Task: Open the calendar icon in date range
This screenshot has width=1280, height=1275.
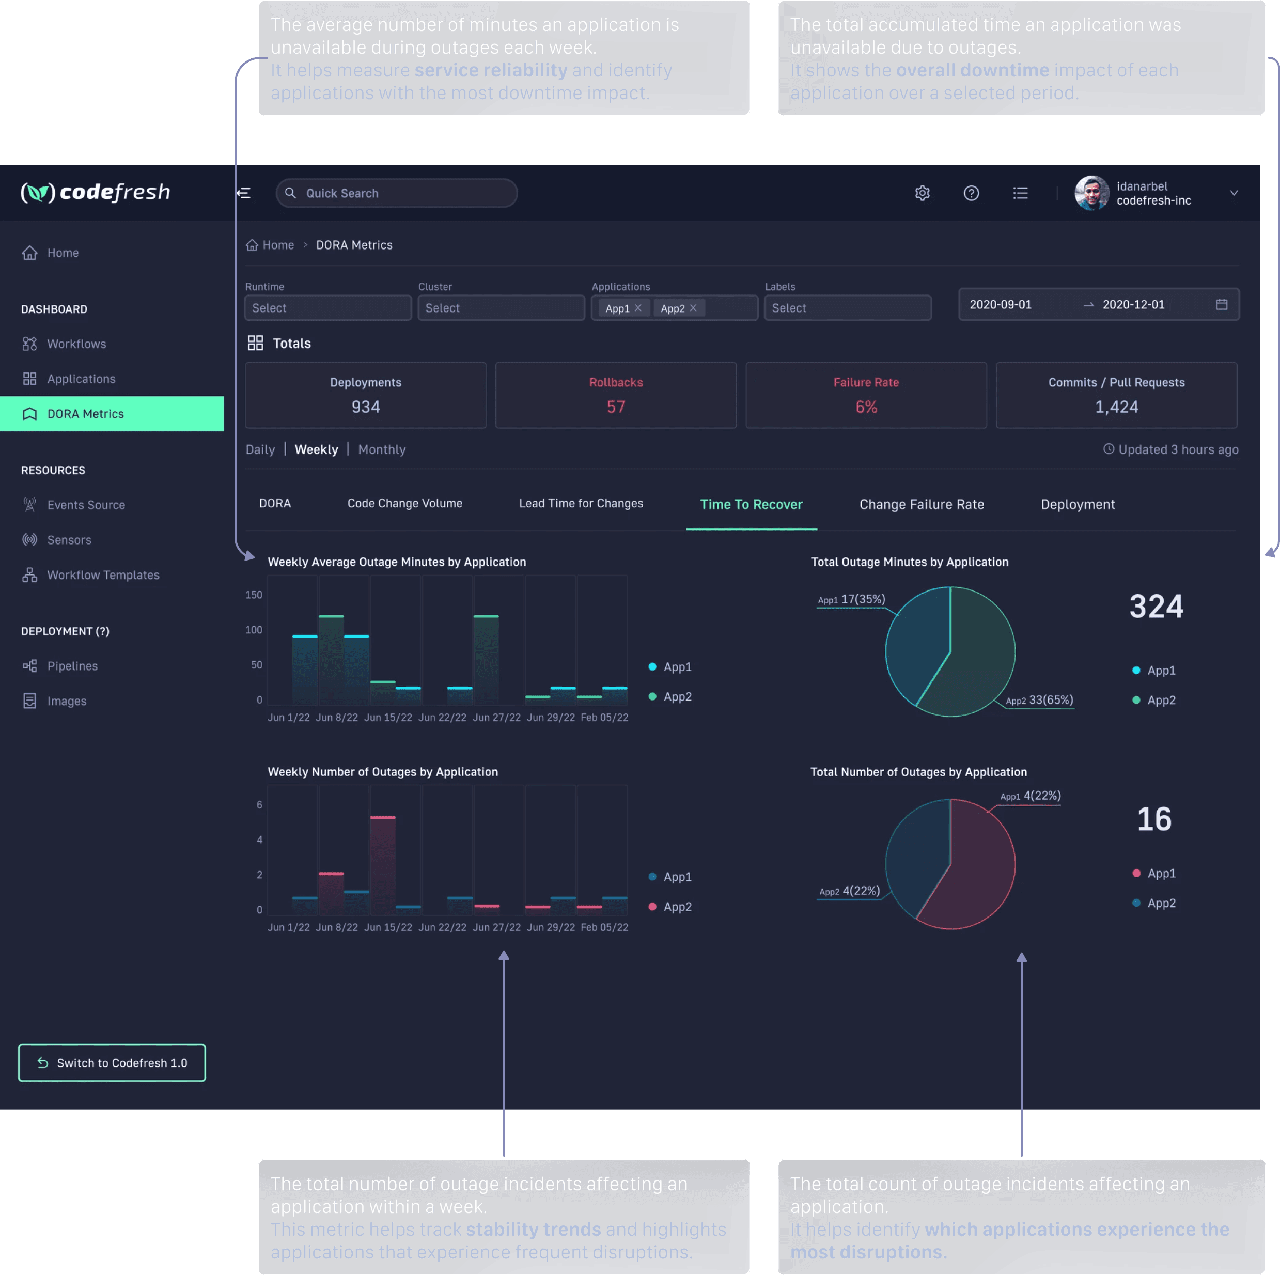Action: click(x=1221, y=304)
